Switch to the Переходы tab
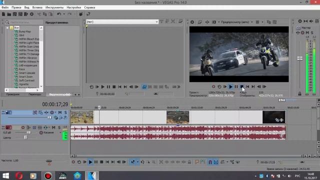The width and height of the screenshot is (320, 180). point(34,94)
